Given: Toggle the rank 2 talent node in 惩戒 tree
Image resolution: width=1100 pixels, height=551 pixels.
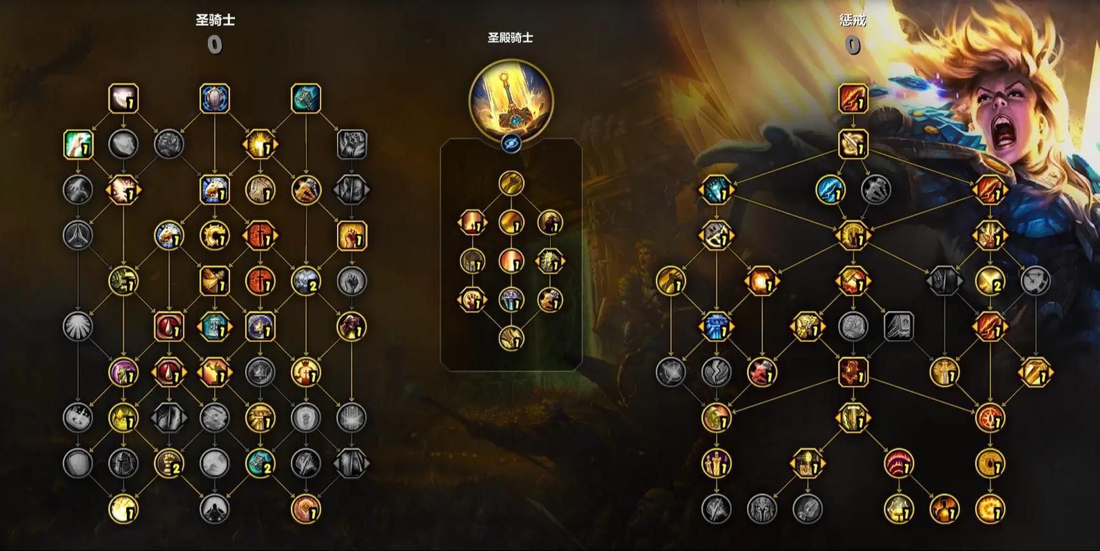Looking at the screenshot, I should point(990,281).
